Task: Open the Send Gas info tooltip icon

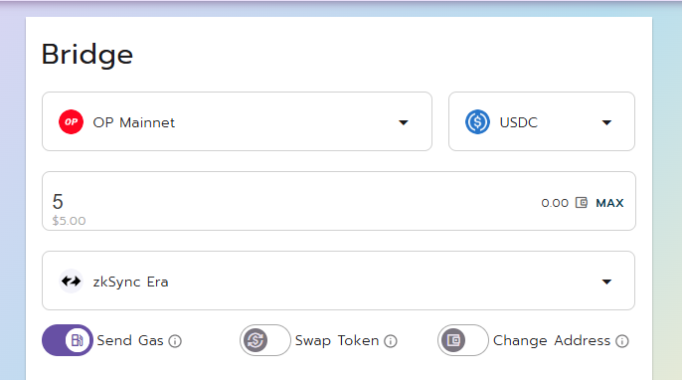Action: [175, 341]
